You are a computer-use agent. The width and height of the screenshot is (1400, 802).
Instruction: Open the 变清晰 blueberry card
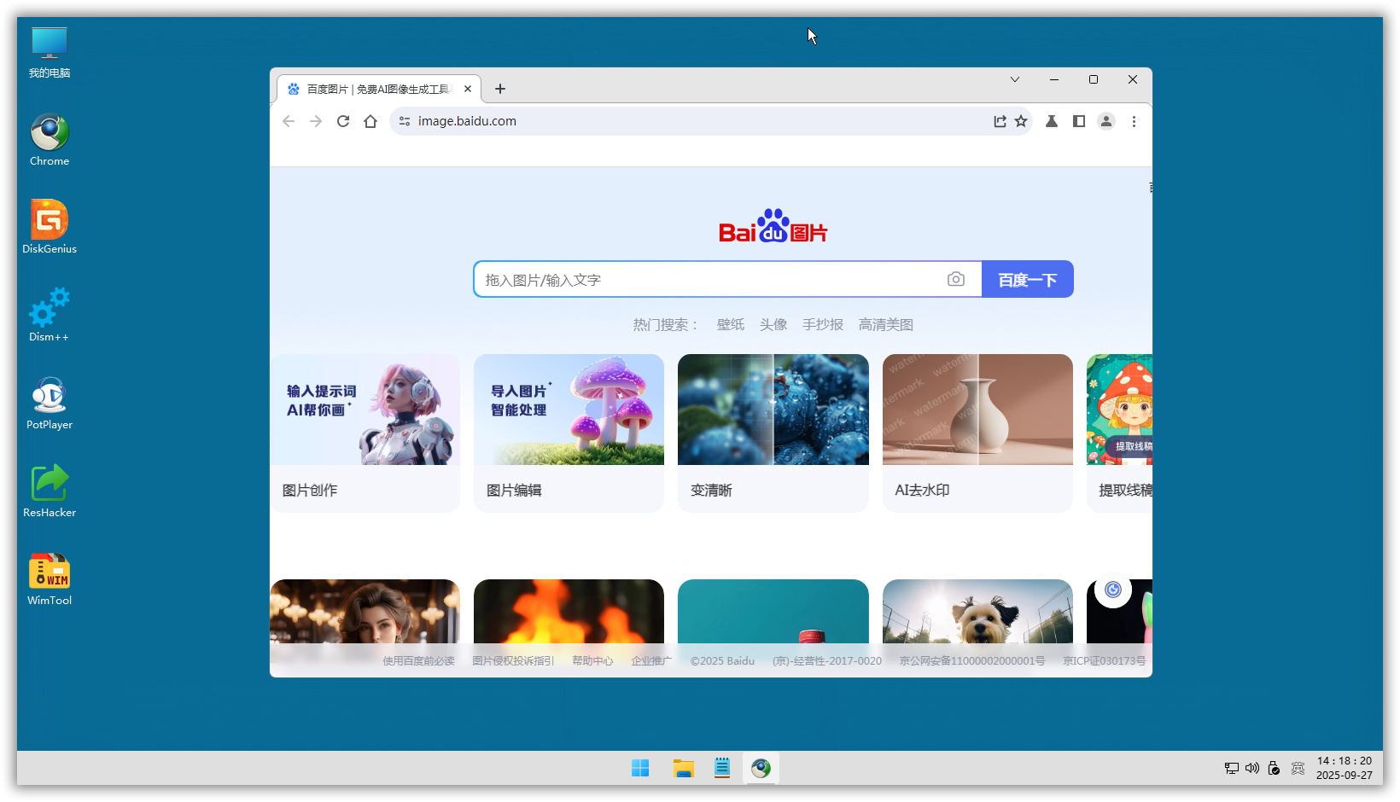click(x=773, y=433)
